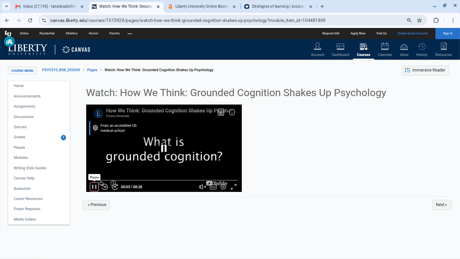This screenshot has width=460, height=259.
Task: Open Pages breadcrumb link
Action: [92, 70]
